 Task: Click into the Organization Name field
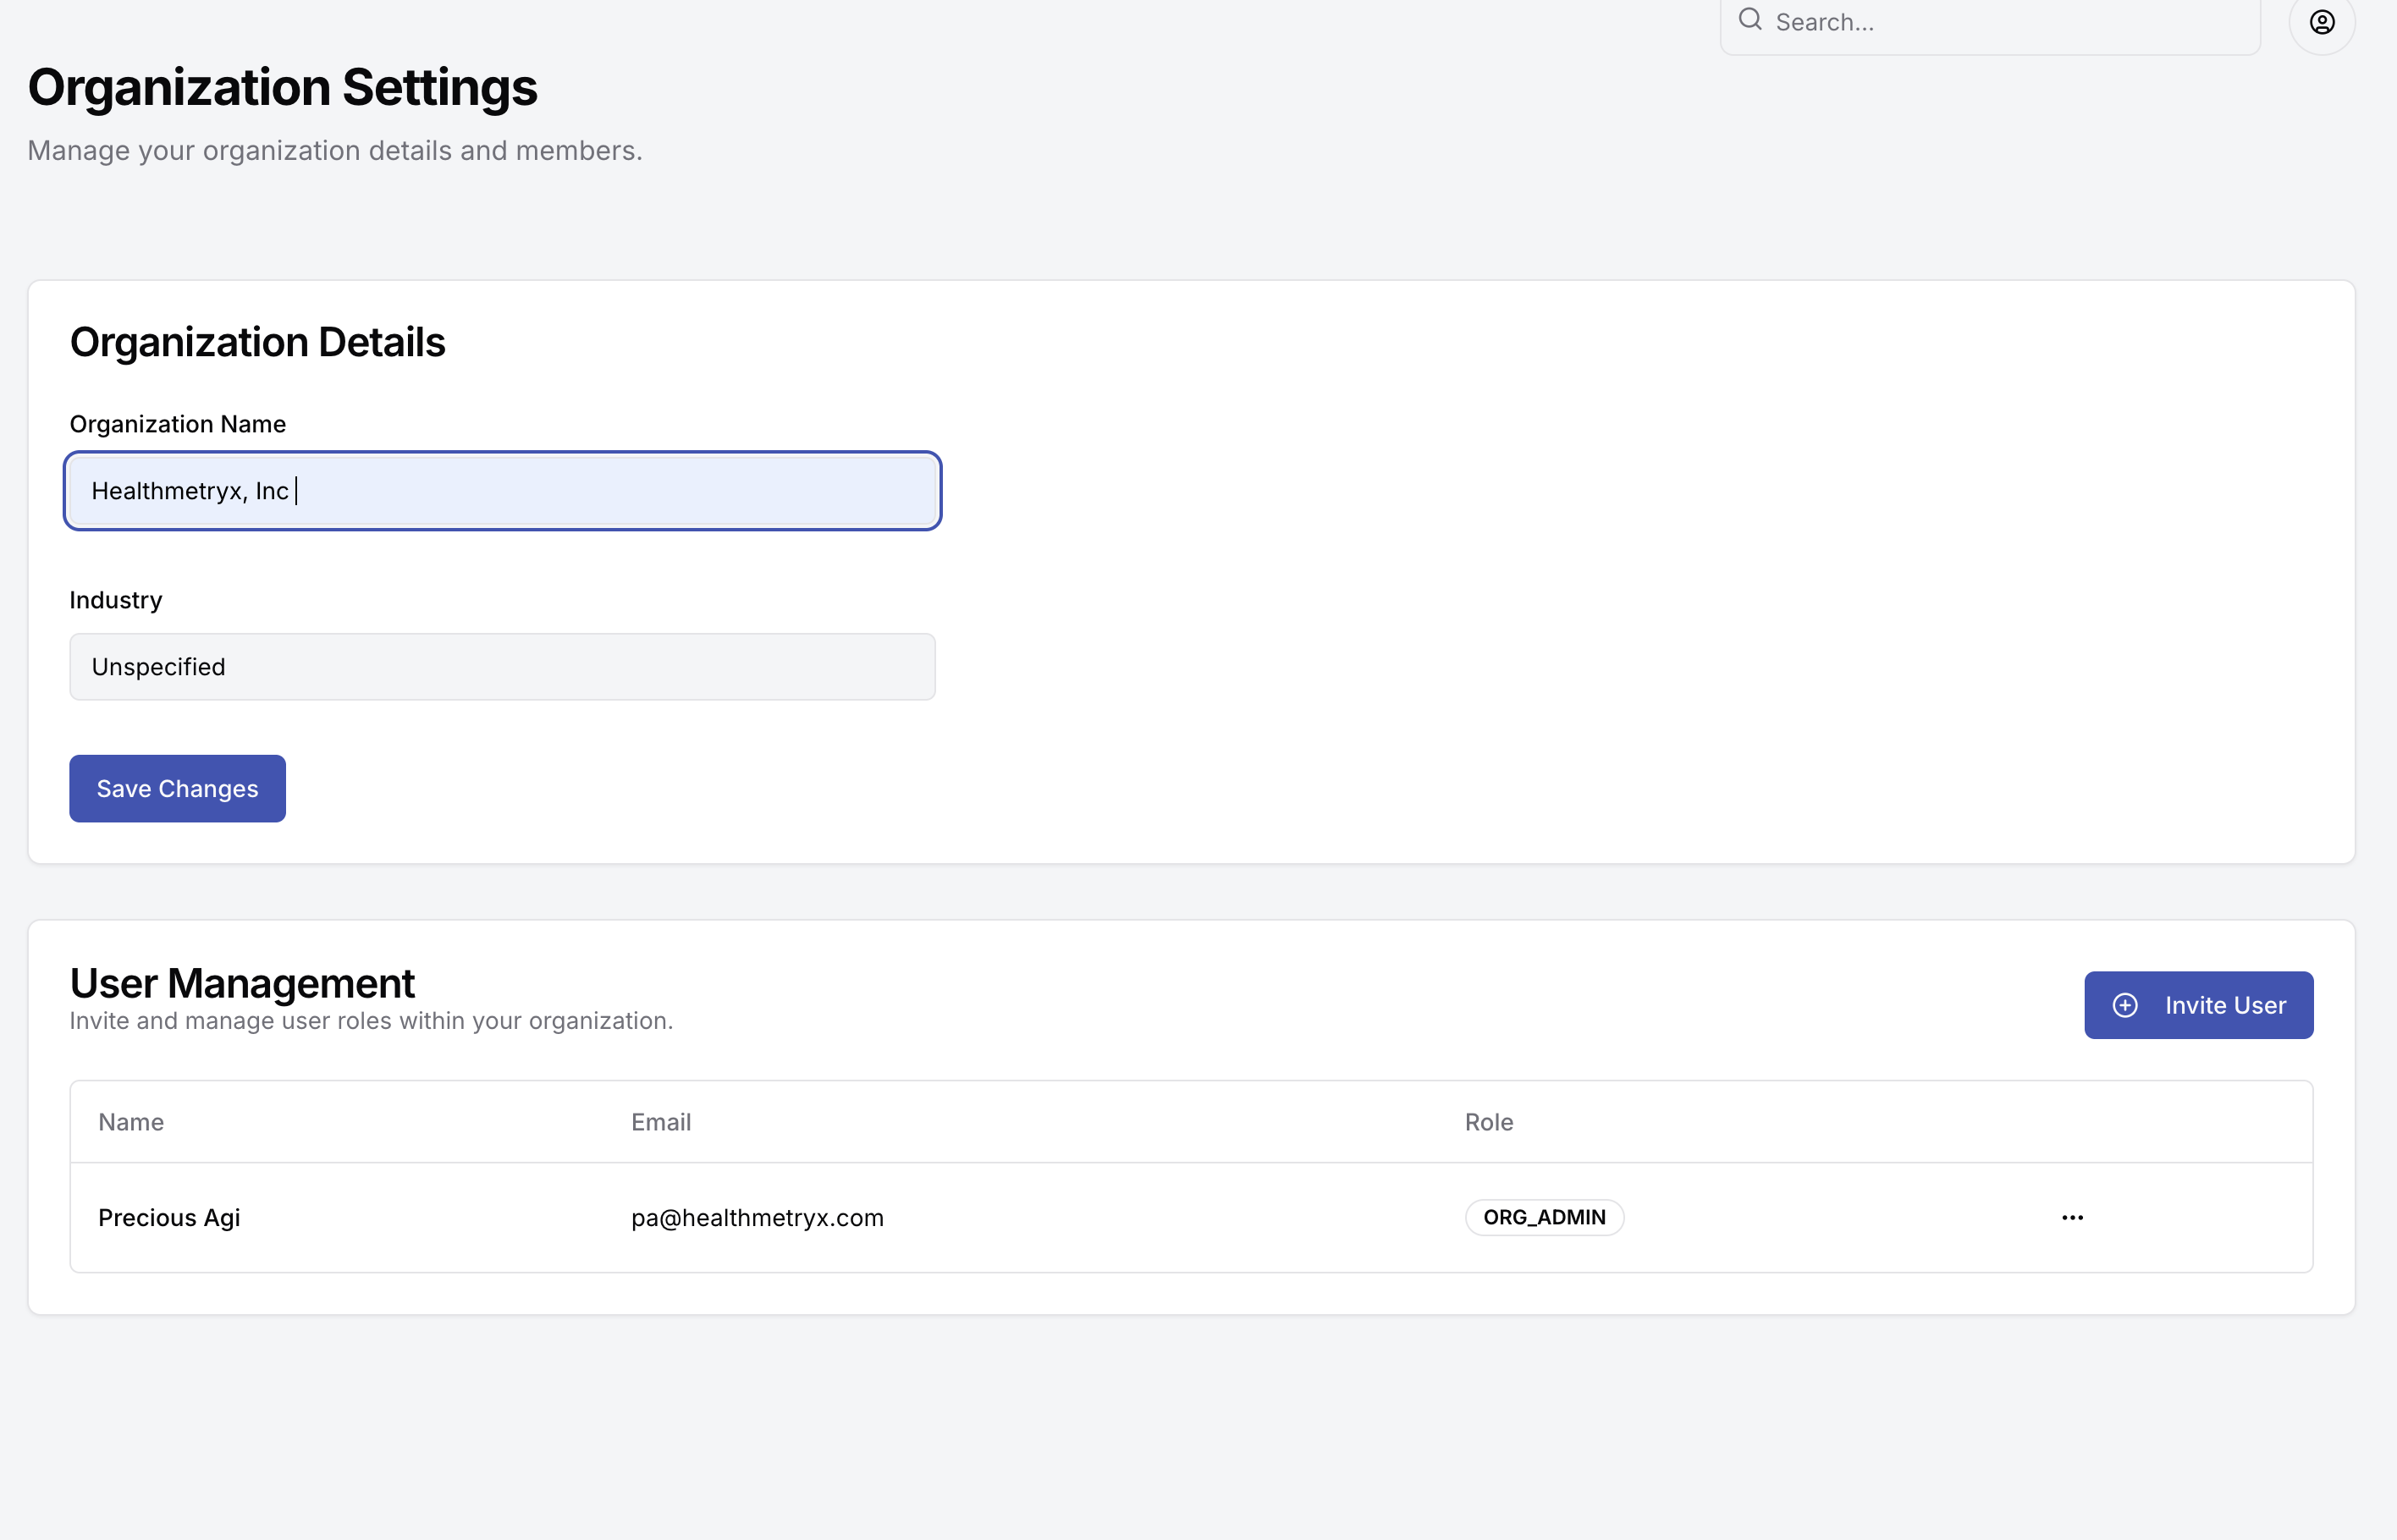coord(600,491)
